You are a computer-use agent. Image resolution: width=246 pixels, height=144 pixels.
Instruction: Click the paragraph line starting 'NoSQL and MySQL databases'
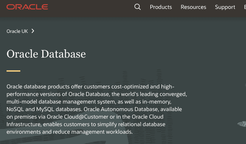click(x=94, y=109)
